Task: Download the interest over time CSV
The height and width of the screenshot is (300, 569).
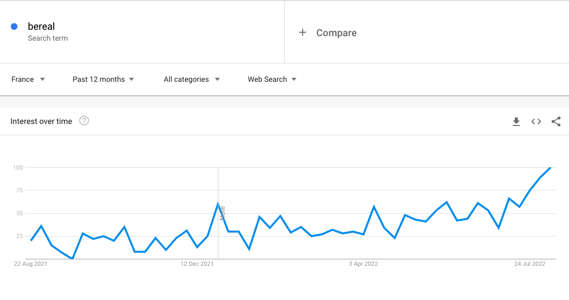Action: pos(516,121)
